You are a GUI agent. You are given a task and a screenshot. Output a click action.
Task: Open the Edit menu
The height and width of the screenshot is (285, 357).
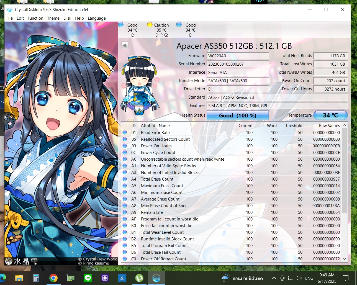coord(20,18)
